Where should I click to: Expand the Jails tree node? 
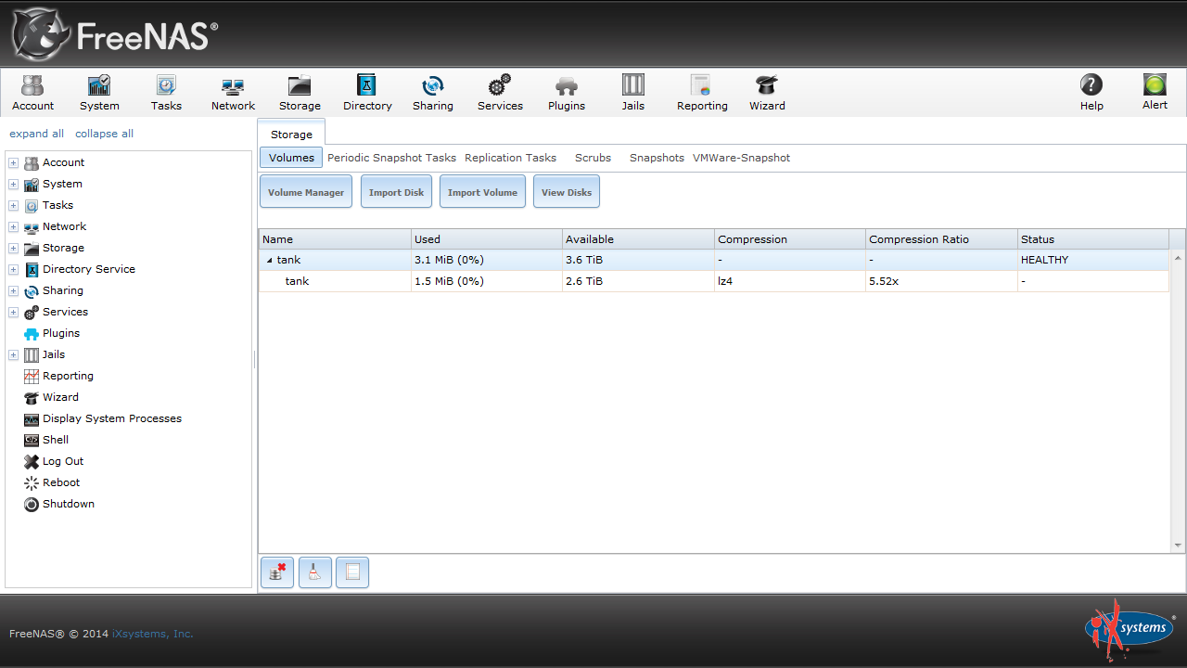(x=14, y=355)
